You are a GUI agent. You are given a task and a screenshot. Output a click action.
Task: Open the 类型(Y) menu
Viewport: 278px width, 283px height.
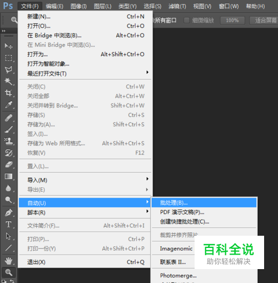point(127,6)
